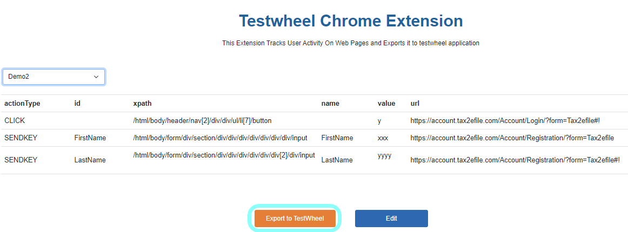Click the LastName id cell
Image resolution: width=628 pixels, height=232 pixels.
(90, 160)
